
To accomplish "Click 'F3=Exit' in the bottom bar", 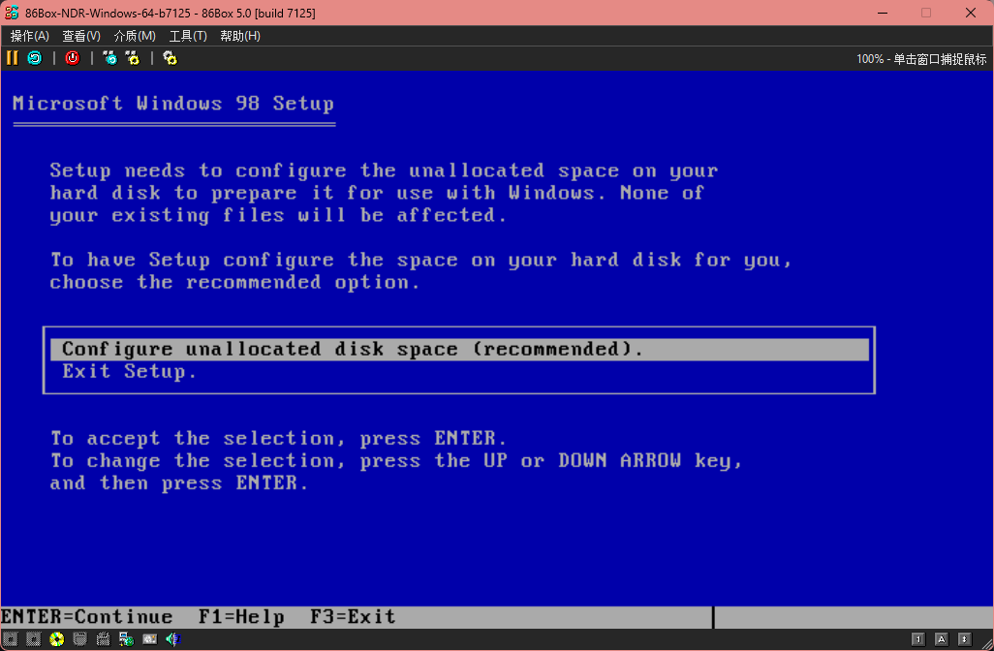I will click(353, 617).
